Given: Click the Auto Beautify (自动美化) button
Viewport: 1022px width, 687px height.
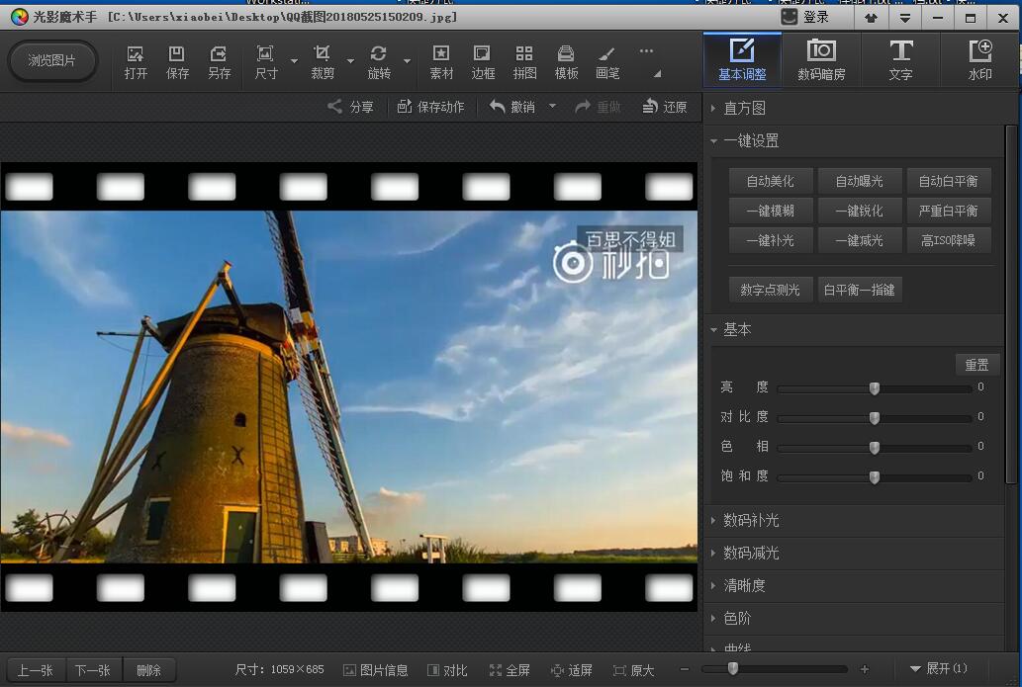Looking at the screenshot, I should click(770, 181).
